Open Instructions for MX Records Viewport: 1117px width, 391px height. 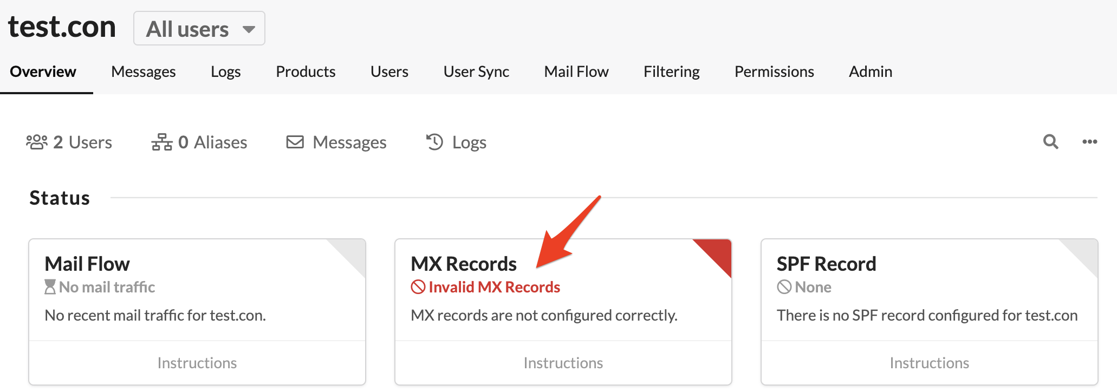pyautogui.click(x=563, y=363)
